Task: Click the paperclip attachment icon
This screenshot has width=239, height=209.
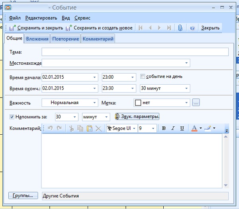Action: coord(180,28)
